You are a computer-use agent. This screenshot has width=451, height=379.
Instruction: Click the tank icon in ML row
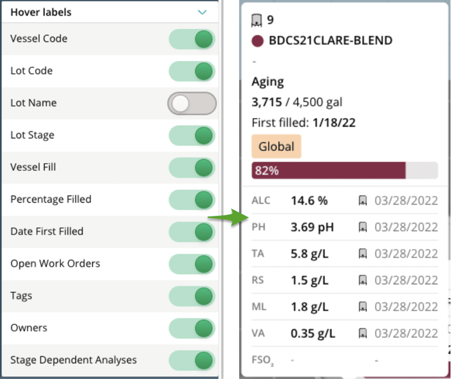click(363, 306)
